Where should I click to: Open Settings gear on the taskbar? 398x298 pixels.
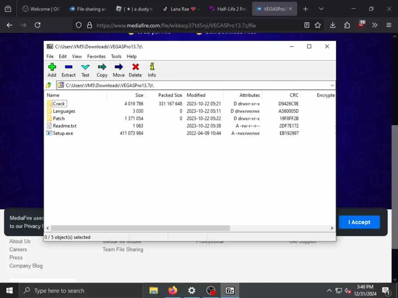[x=192, y=290]
